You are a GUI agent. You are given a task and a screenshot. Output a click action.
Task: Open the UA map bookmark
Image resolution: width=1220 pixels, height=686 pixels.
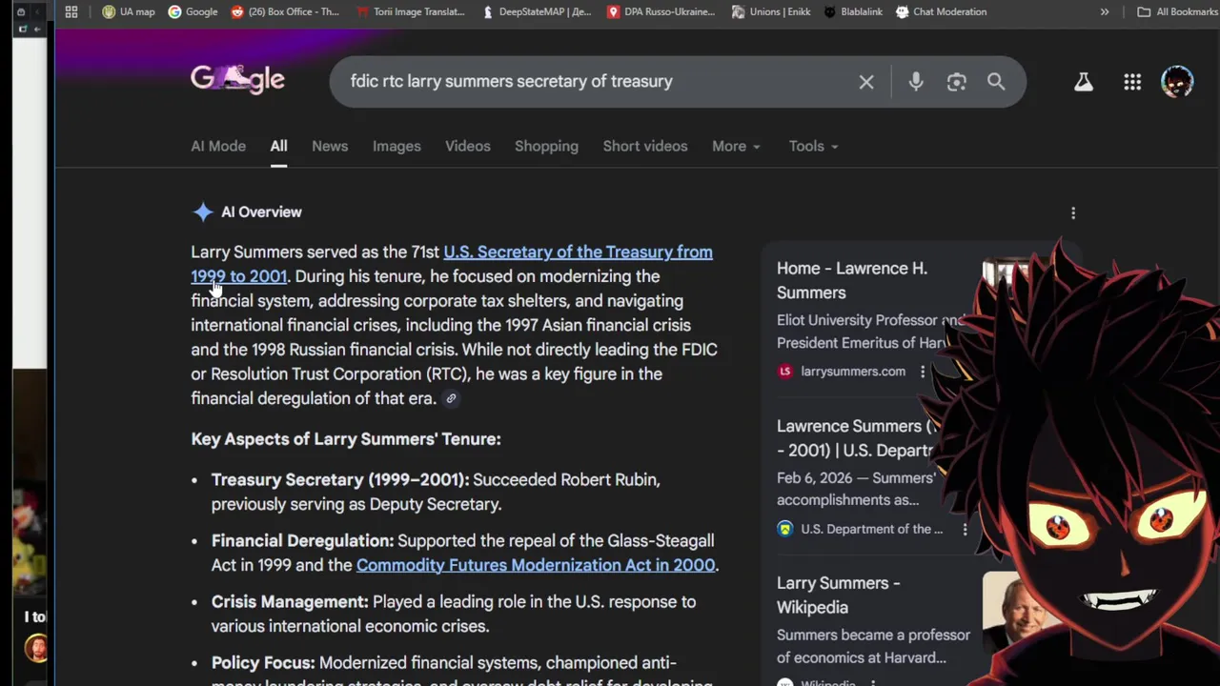pos(129,12)
